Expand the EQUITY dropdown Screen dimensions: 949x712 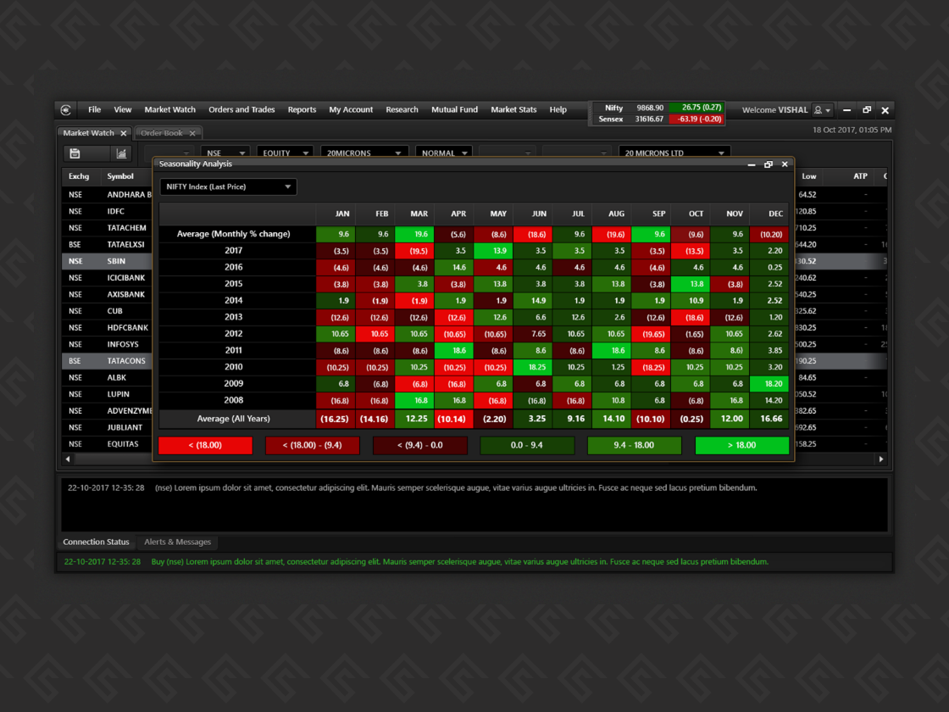click(x=285, y=153)
